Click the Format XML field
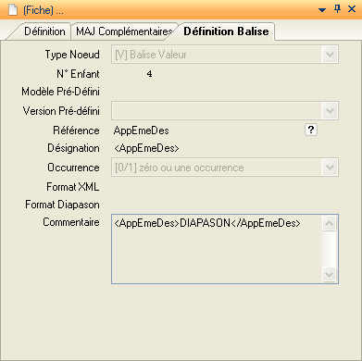This screenshot has height=361, width=362. [x=225, y=187]
